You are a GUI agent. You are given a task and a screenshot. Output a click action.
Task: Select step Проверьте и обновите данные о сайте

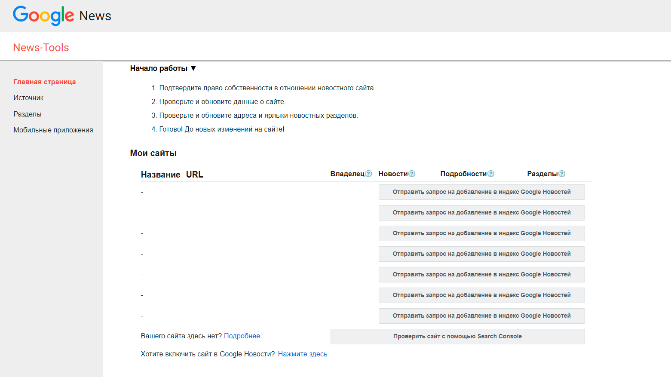tap(222, 102)
